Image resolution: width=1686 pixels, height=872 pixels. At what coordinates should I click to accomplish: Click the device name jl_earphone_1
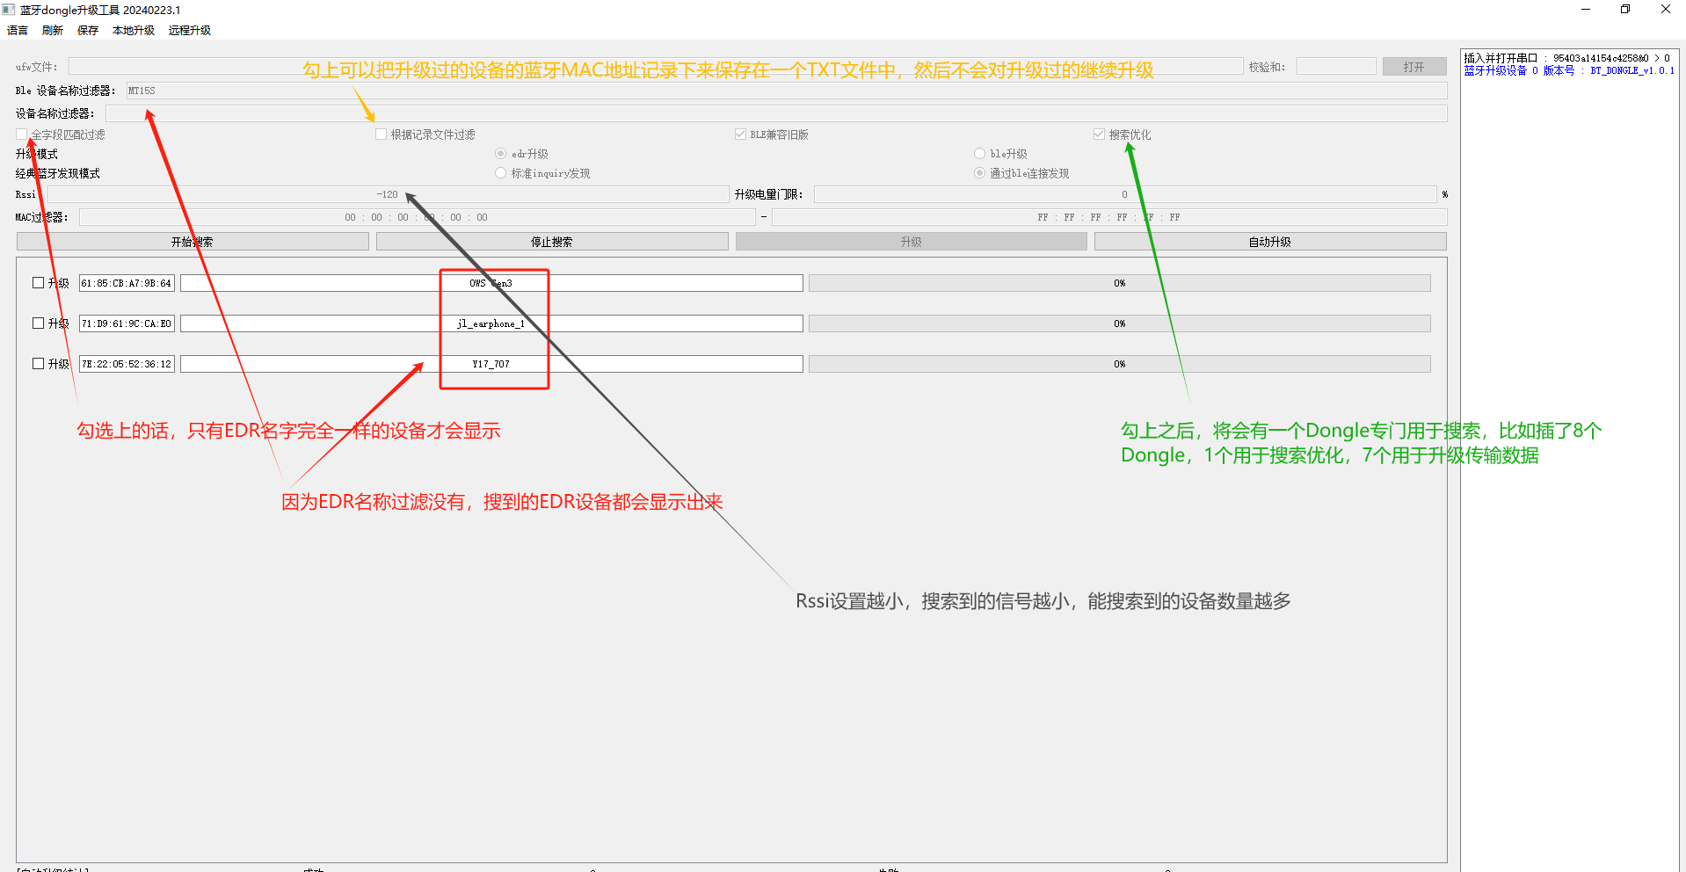click(x=491, y=323)
